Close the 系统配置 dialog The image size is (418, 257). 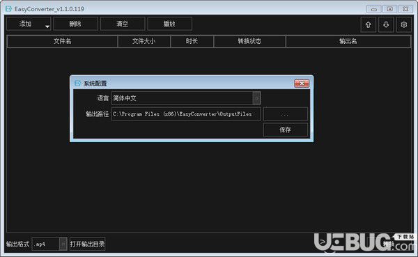(302, 84)
